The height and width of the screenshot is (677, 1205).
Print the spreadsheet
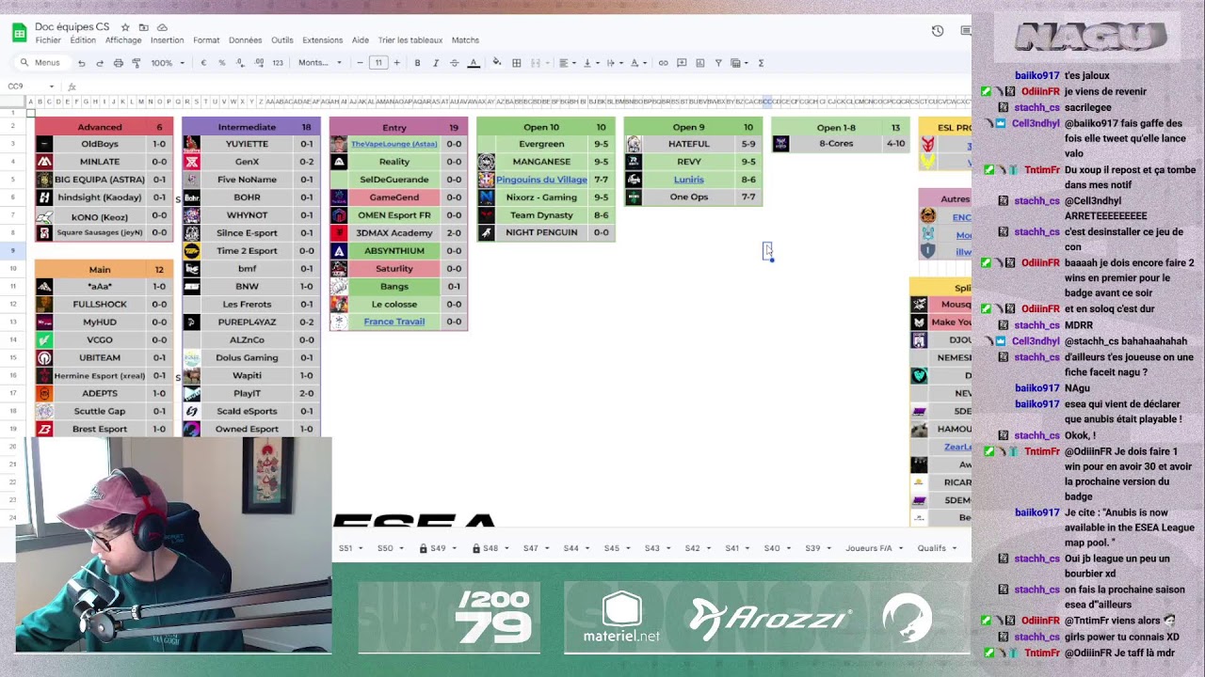[118, 63]
